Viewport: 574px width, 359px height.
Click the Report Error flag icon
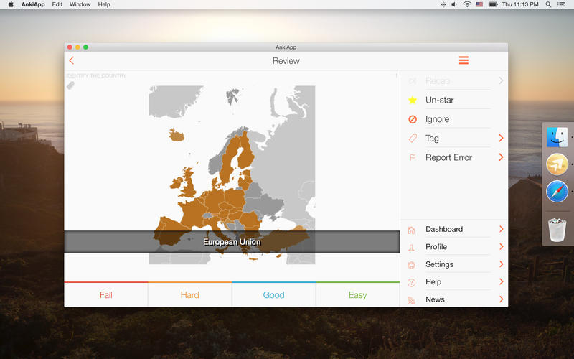tap(413, 158)
